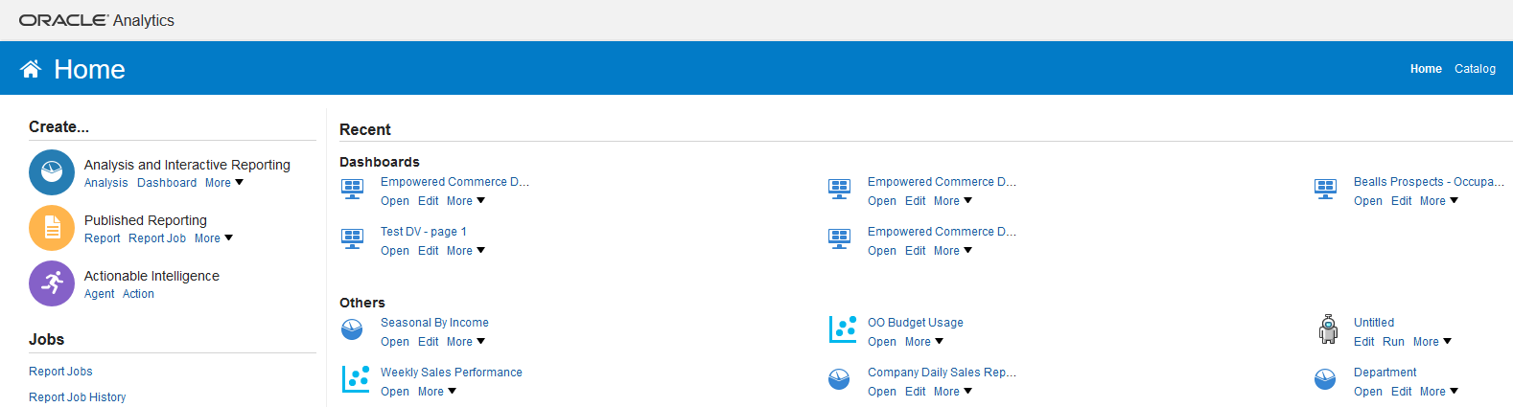Click Open under Test DV - page 1

coord(395,251)
